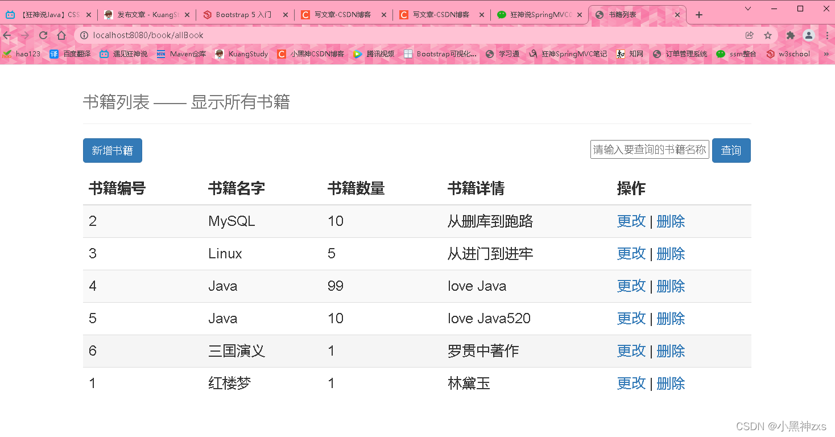The width and height of the screenshot is (835, 437).
Task: Click 删除 for book number 4
Action: (x=671, y=286)
